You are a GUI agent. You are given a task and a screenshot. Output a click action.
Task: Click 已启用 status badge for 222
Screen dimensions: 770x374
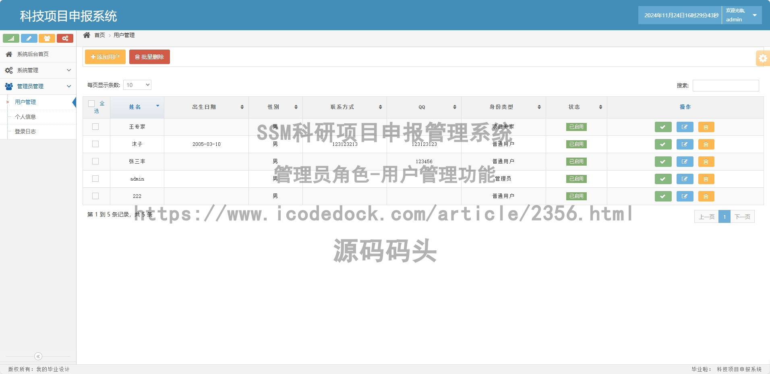(576, 196)
